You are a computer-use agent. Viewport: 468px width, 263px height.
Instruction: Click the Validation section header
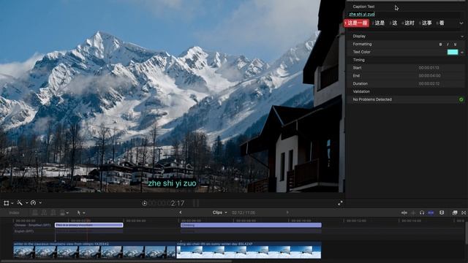coord(361,91)
